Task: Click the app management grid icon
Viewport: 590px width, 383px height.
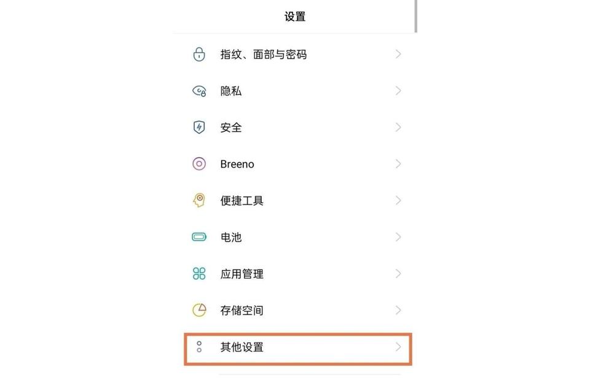Action: pyautogui.click(x=199, y=274)
